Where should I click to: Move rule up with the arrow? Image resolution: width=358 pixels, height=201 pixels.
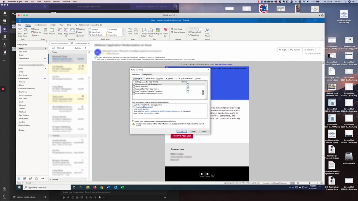pyautogui.click(x=176, y=78)
